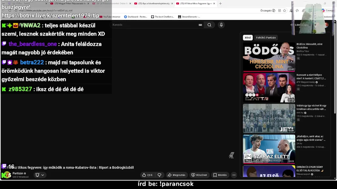Viewport: 337px width, 189px height.
Task: Open the StreamElements bookmark
Action: point(189,17)
